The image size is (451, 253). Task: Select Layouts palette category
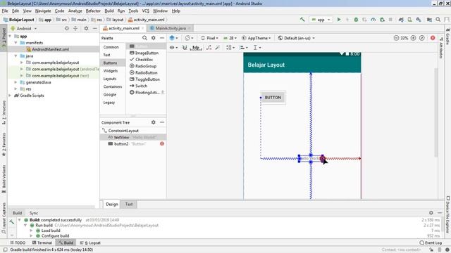coord(110,79)
